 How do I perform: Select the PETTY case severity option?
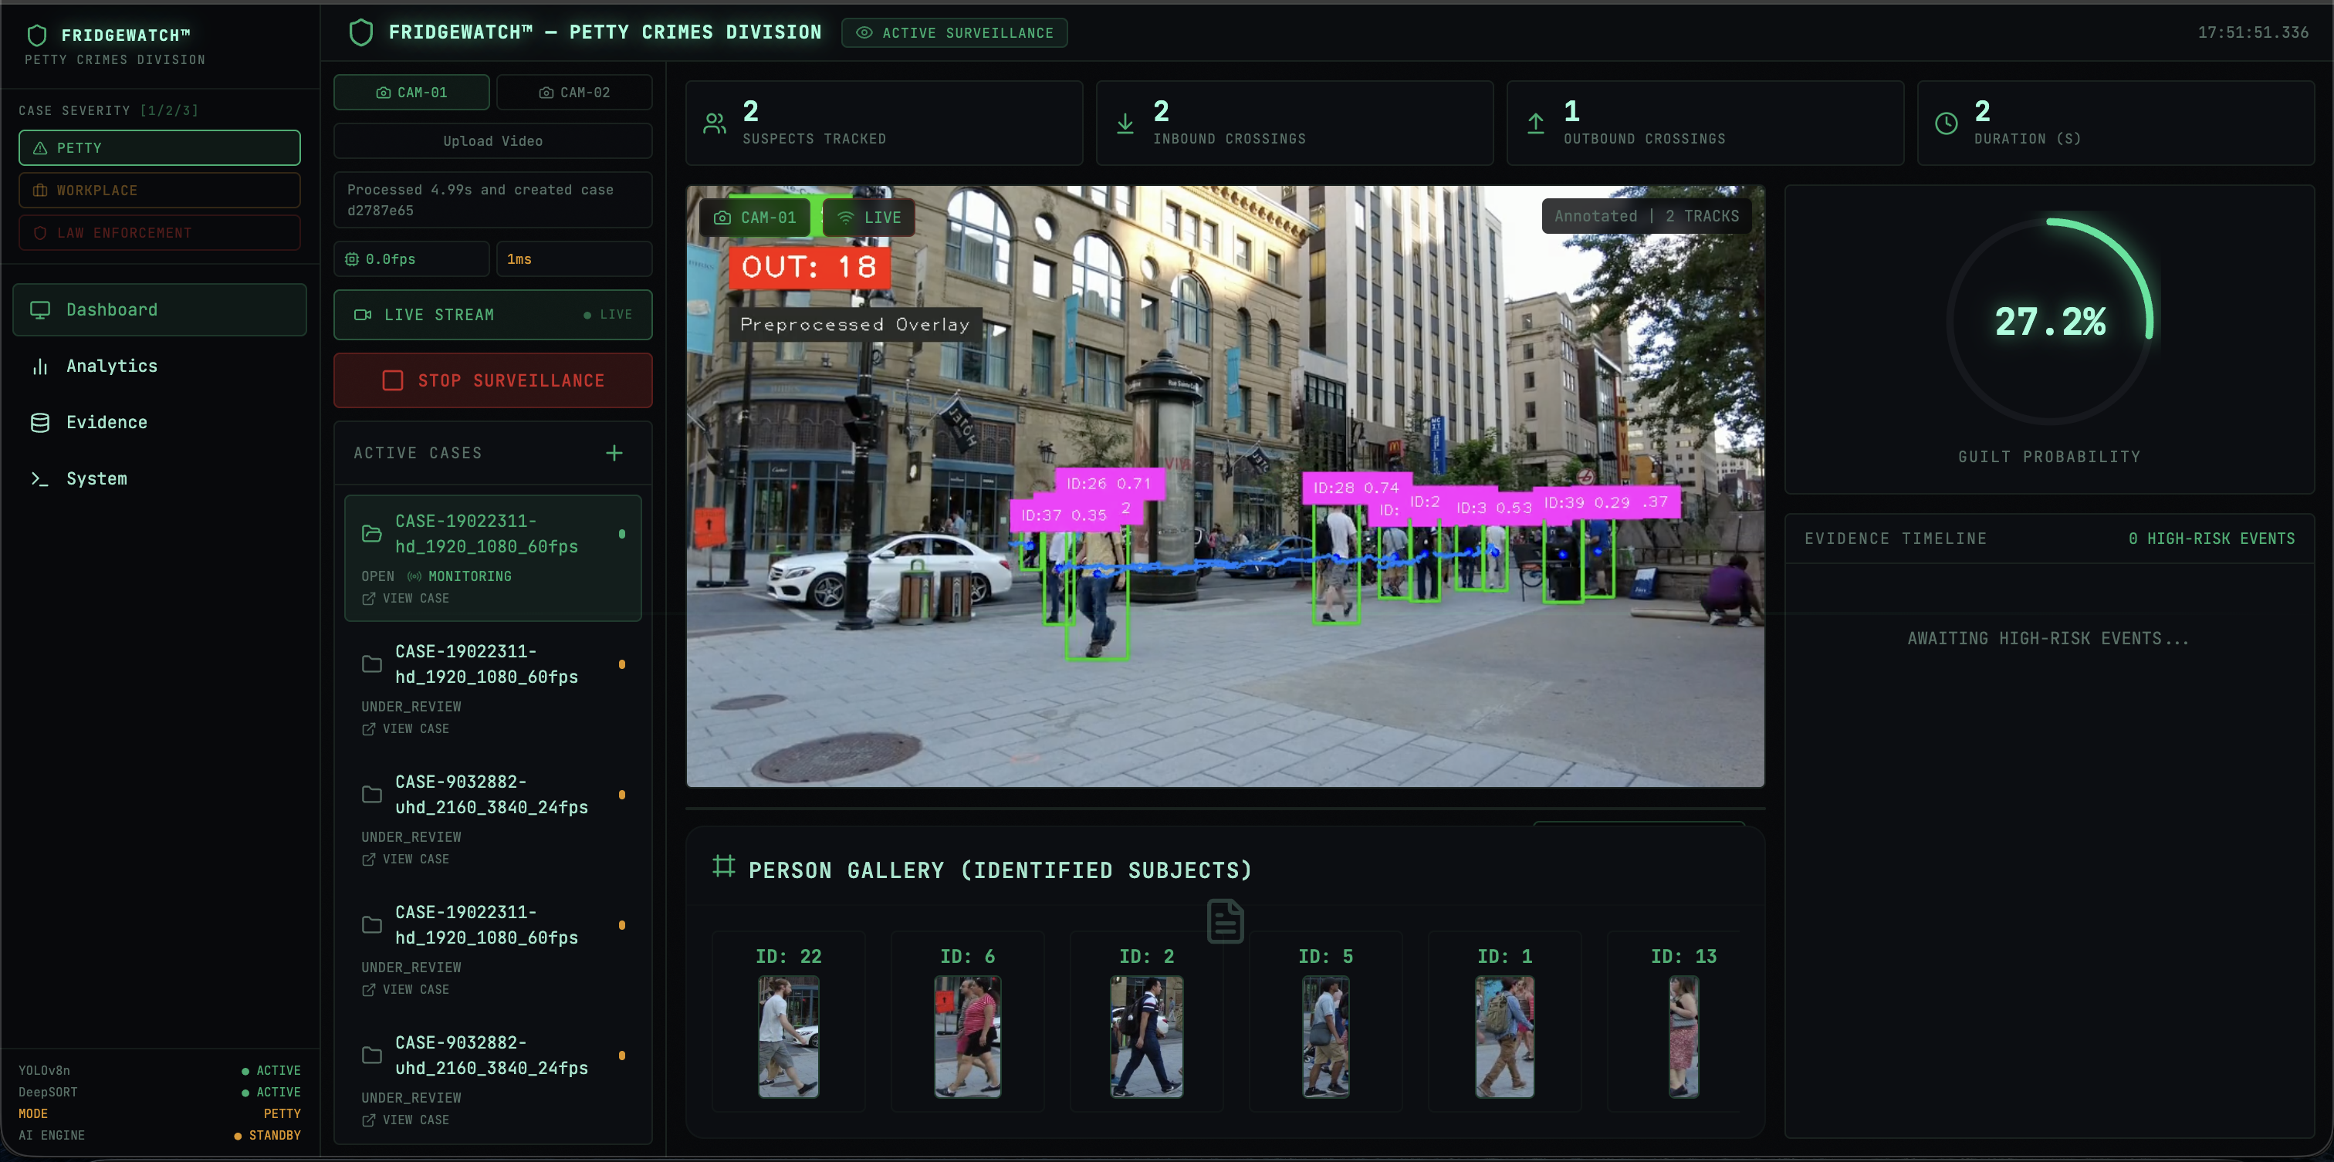click(160, 147)
